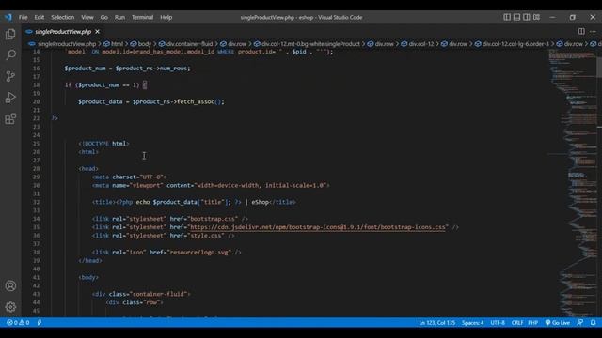Image resolution: width=602 pixels, height=338 pixels.
Task: Click the href="style.css" stylesheet line
Action: 163,236
